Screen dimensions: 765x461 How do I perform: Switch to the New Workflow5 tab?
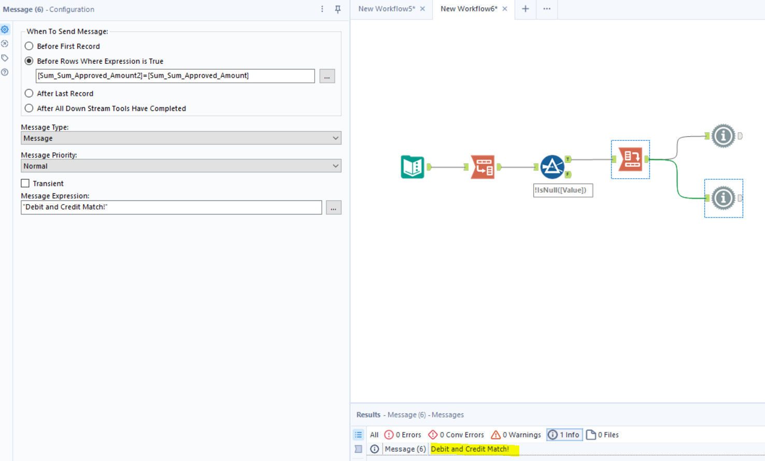coord(386,9)
